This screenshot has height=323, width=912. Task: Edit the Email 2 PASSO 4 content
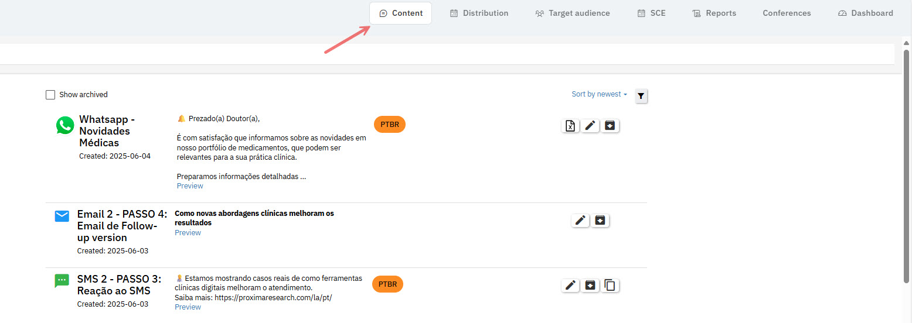pyautogui.click(x=580, y=221)
